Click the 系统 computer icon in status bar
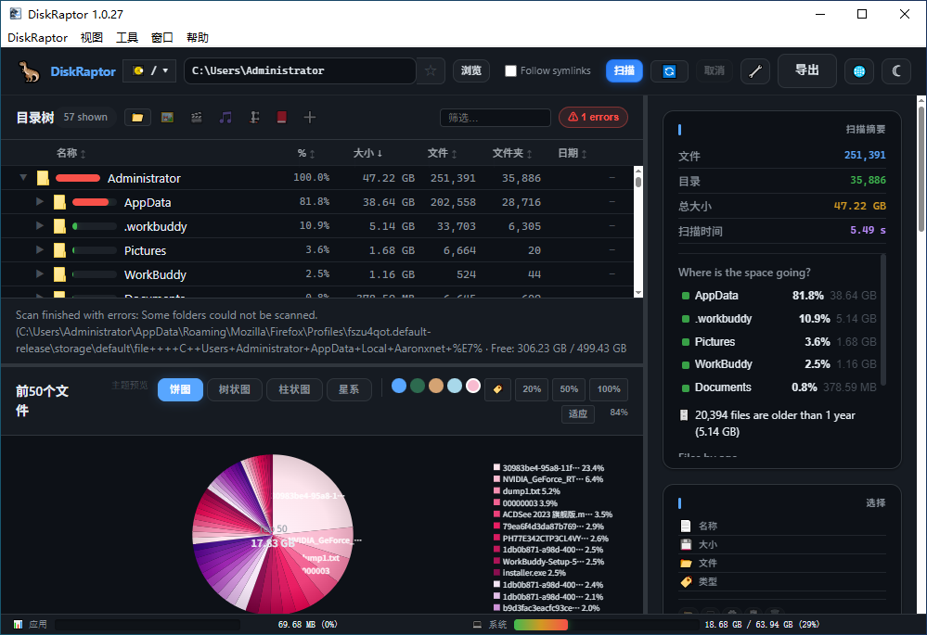 (x=477, y=625)
